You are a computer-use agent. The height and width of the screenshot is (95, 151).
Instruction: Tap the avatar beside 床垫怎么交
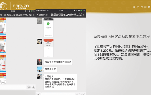pyautogui.click(x=39, y=69)
